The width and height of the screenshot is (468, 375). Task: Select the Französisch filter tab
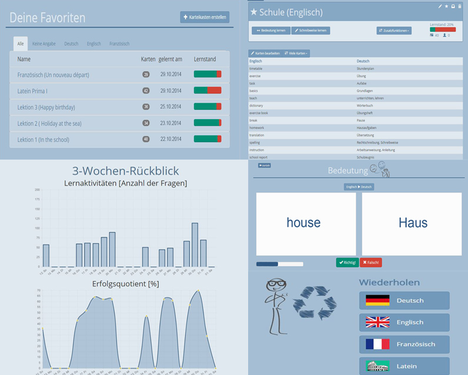tap(119, 44)
